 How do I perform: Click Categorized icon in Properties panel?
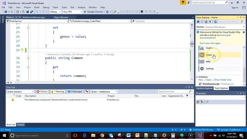198,102
